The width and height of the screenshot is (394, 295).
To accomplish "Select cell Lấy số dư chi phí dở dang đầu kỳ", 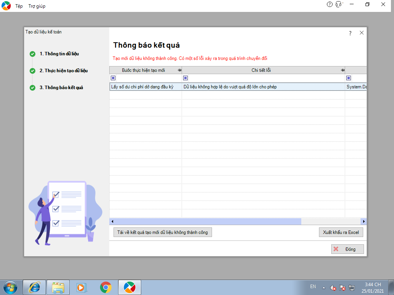I will tap(146, 87).
